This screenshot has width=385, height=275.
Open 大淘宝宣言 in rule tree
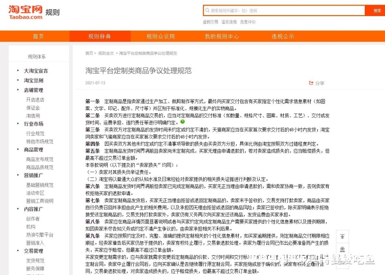coord(36,71)
